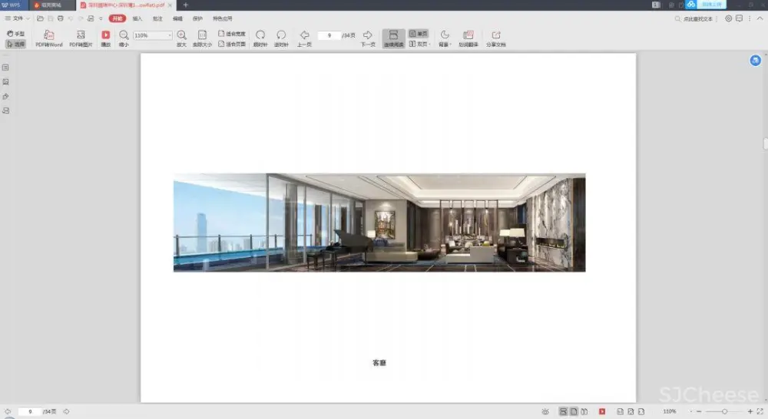Image resolution: width=768 pixels, height=419 pixels.
Task: Enable 单页 single page view
Action: coord(419,34)
